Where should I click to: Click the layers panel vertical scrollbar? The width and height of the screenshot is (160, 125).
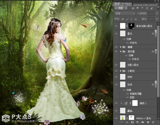point(158,61)
